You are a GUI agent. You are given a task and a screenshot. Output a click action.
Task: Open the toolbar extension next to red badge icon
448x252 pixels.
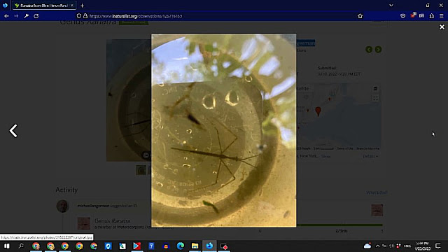421,16
